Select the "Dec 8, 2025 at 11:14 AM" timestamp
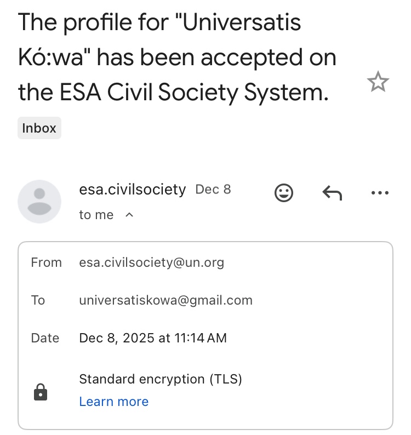 pos(153,338)
